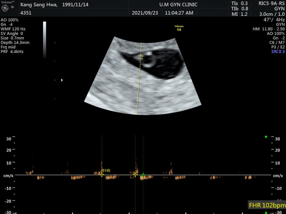Click the right-side AO 100% value
The width and height of the screenshot is (286, 214).
coord(276,33)
